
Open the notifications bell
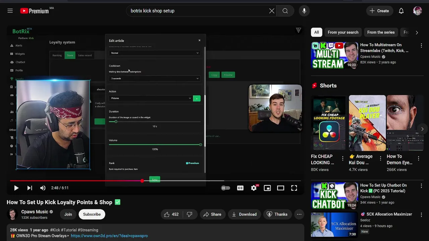pos(401,11)
